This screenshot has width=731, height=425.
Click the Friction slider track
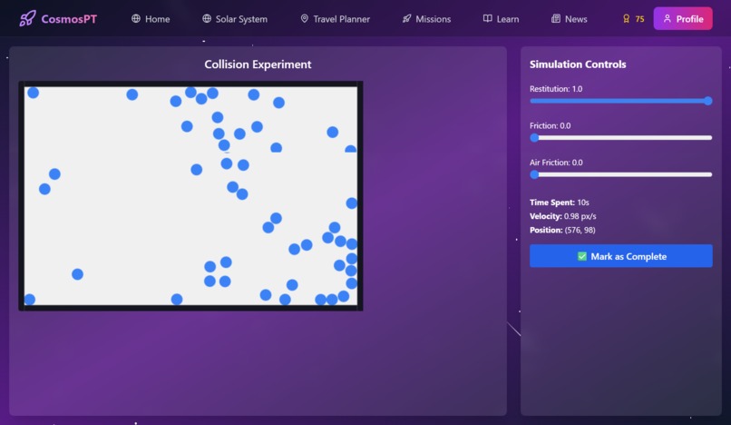(621, 138)
